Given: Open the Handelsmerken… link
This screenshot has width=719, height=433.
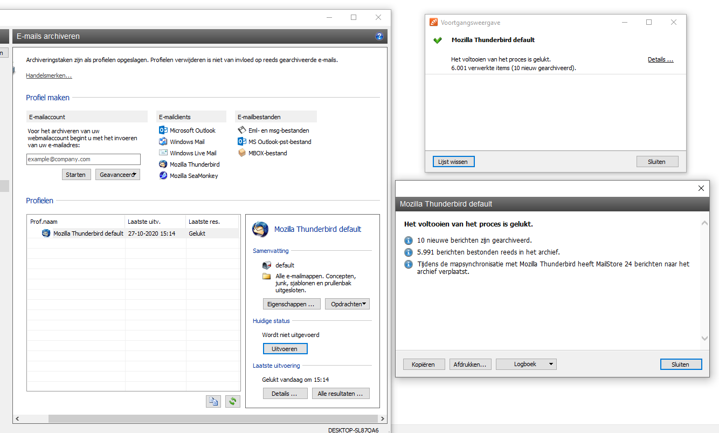Looking at the screenshot, I should [x=49, y=75].
